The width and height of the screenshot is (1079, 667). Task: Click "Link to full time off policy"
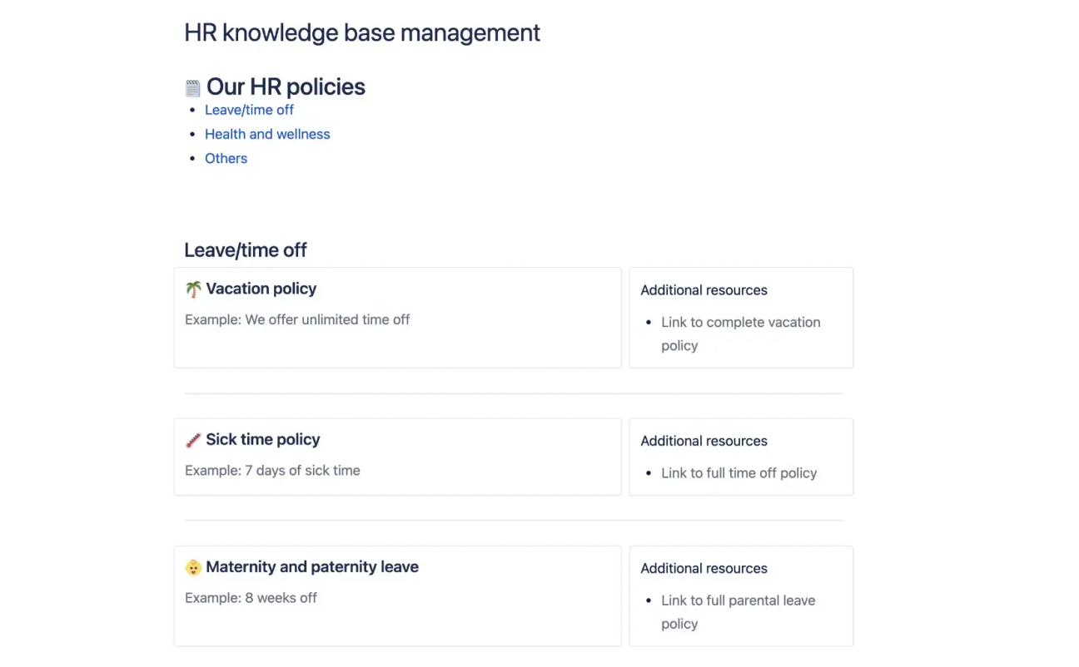[738, 472]
